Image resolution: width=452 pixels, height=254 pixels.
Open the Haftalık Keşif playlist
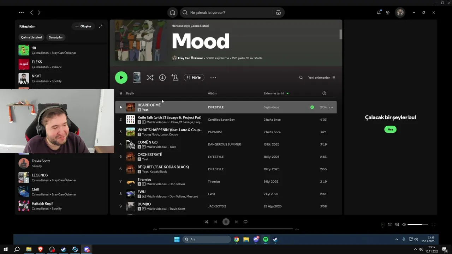(61, 206)
